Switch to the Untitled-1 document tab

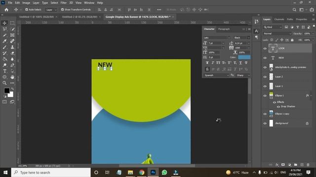37,17
